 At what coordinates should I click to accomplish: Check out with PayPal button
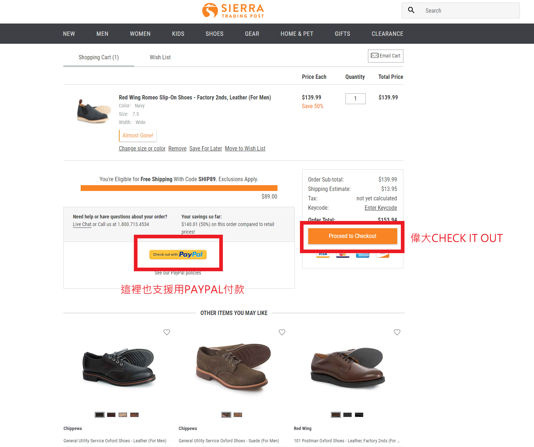[178, 255]
